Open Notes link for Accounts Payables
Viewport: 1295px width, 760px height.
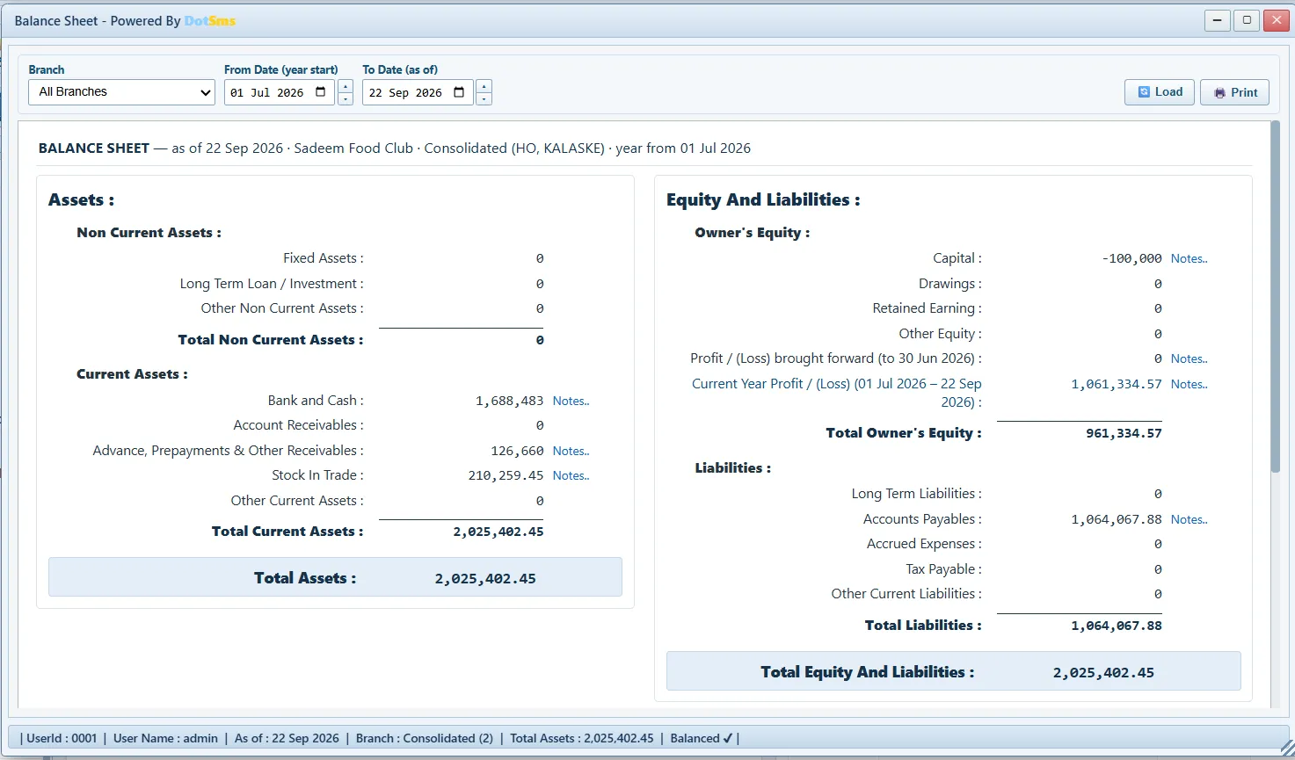[x=1189, y=519]
